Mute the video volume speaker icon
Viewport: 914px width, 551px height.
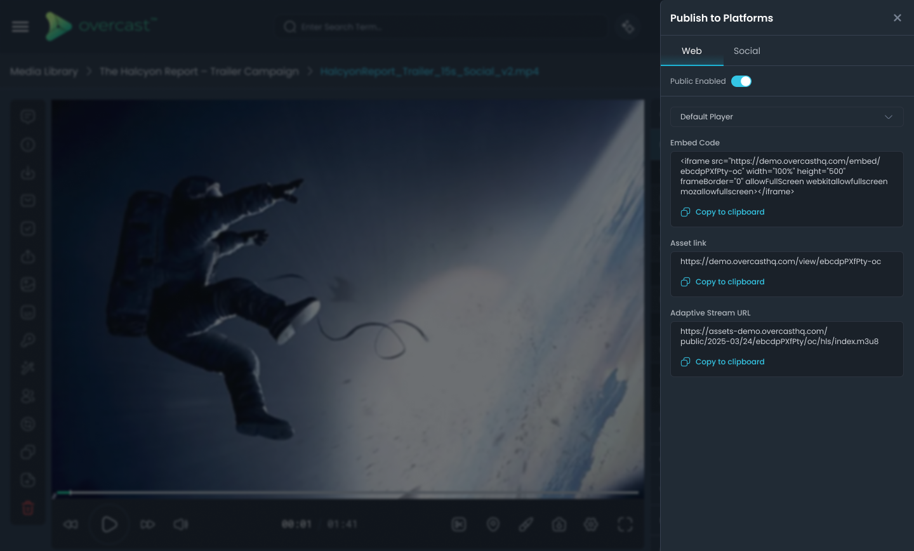tap(181, 524)
